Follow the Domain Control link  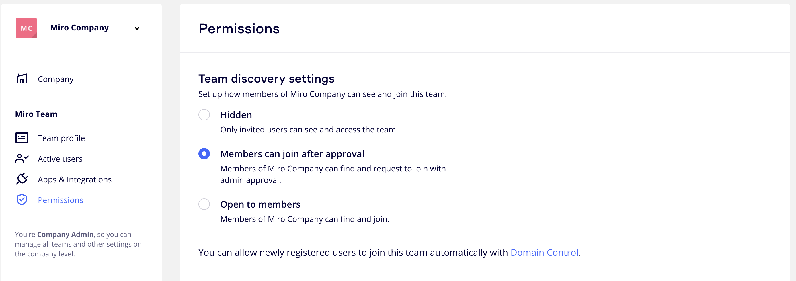544,253
